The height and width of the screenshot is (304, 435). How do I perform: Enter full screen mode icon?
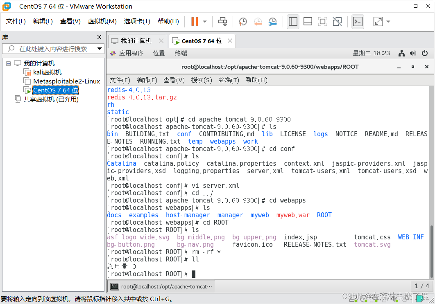[322, 21]
